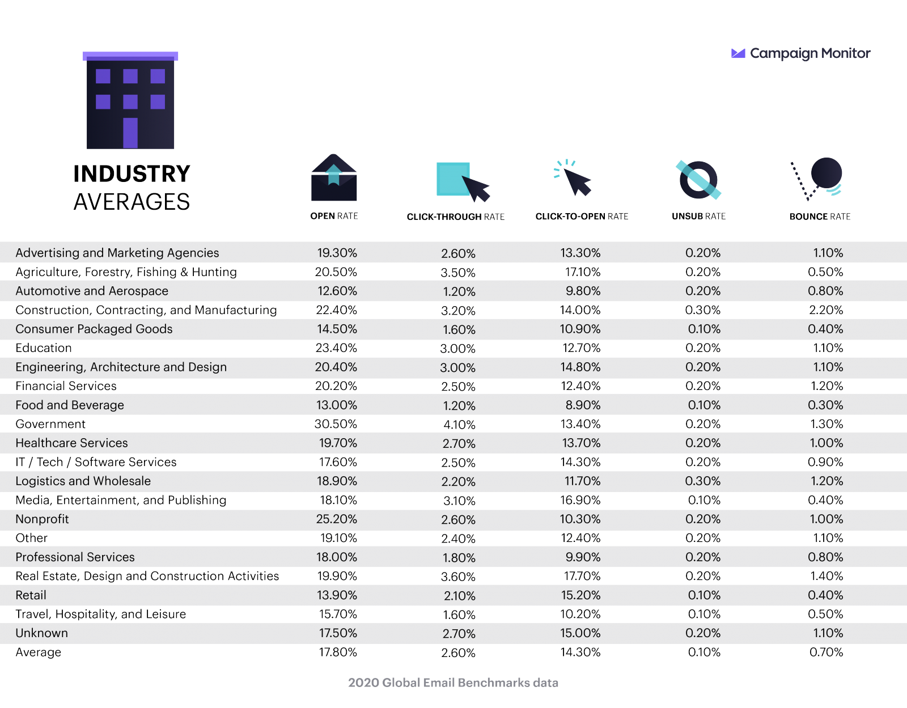Select the BOUNCE RATE column header
Viewport: 907px width, 708px height.
click(x=820, y=217)
